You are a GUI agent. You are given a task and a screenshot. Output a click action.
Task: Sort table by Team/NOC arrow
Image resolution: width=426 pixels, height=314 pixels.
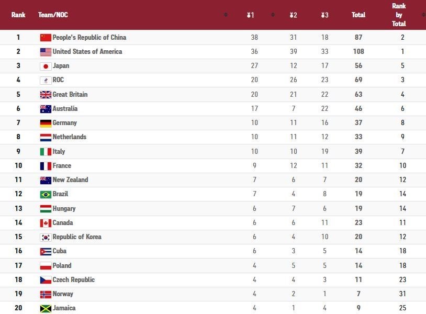[x=226, y=15]
